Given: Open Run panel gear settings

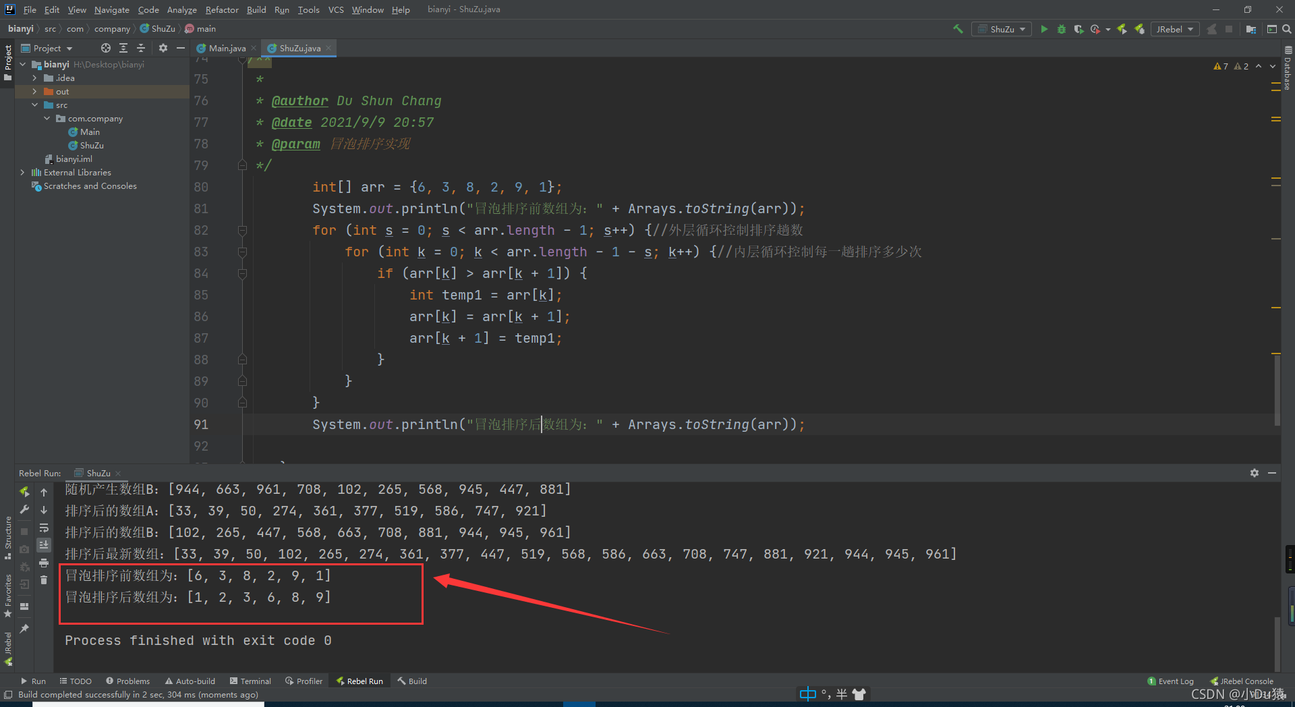Looking at the screenshot, I should tap(1254, 473).
